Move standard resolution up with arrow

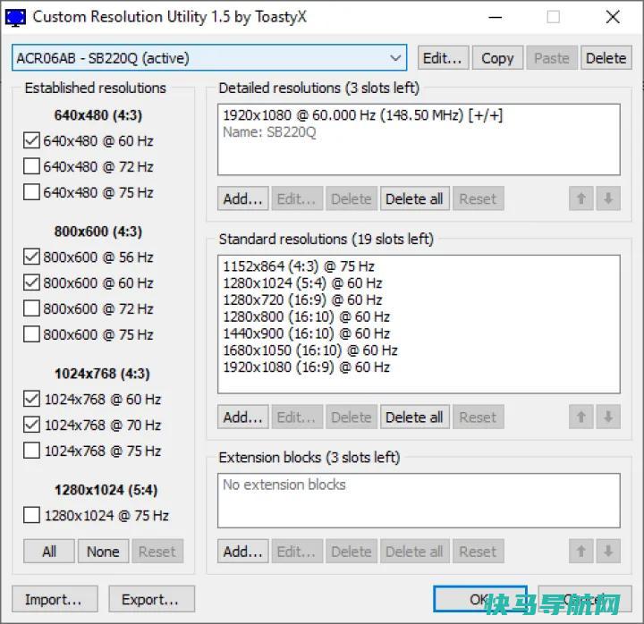click(581, 417)
